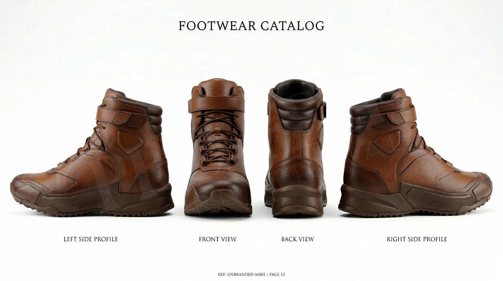Click the RIGHT SIDE PROFILE caption
503x281 pixels.
coord(417,239)
